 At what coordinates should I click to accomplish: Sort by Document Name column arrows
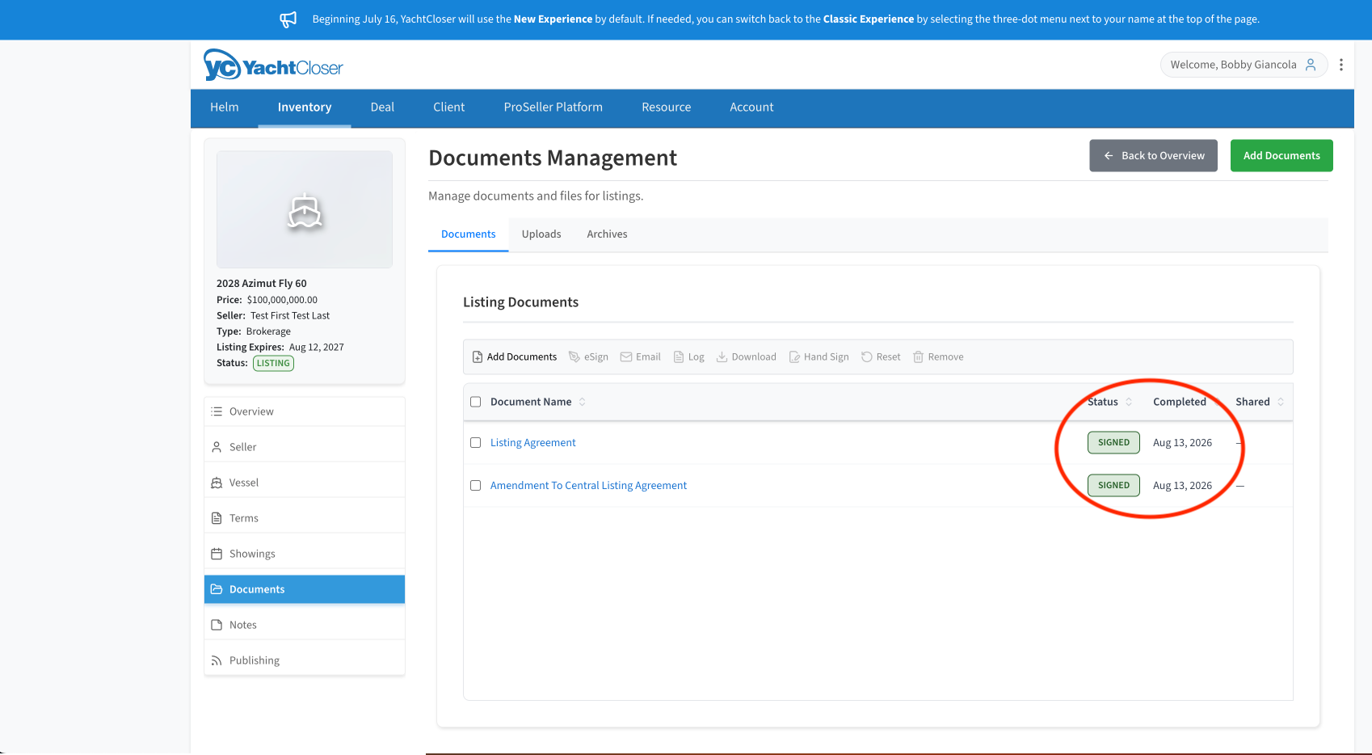point(582,402)
